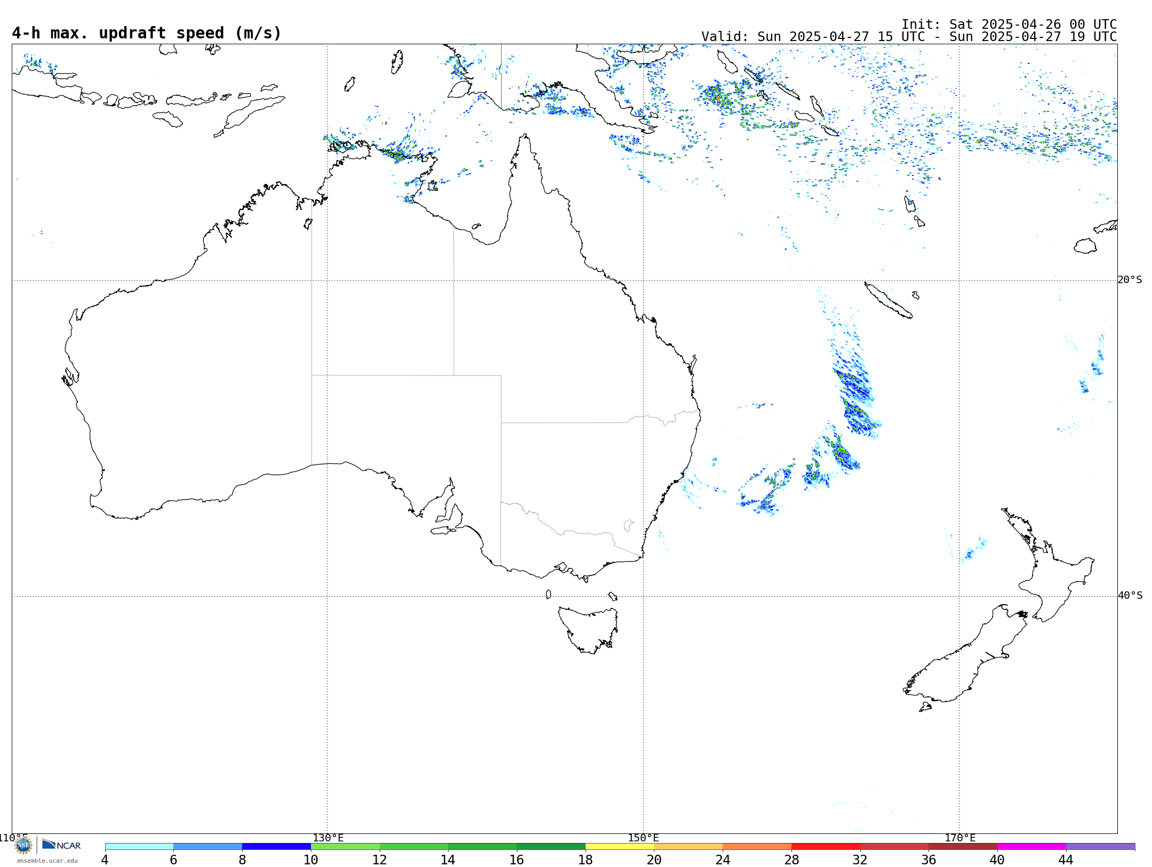The height and width of the screenshot is (867, 1152).
Task: Click the colorbar tick label '10'
Action: (x=311, y=860)
